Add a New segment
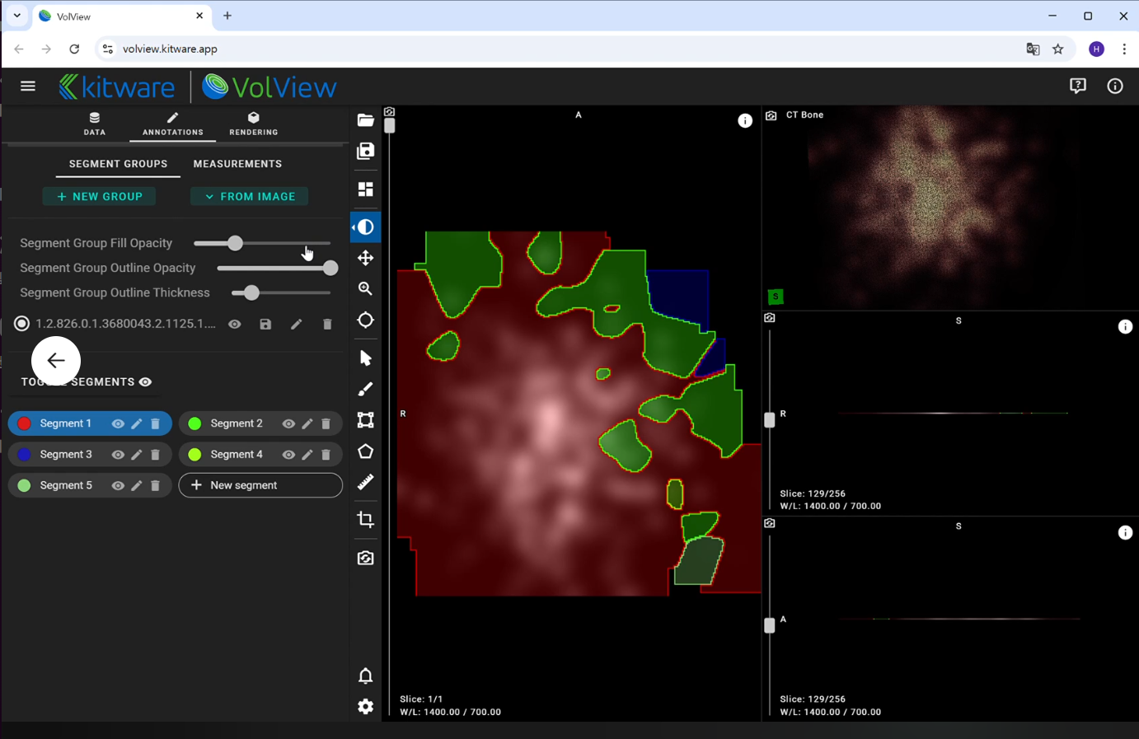Viewport: 1139px width, 739px height. click(x=260, y=485)
